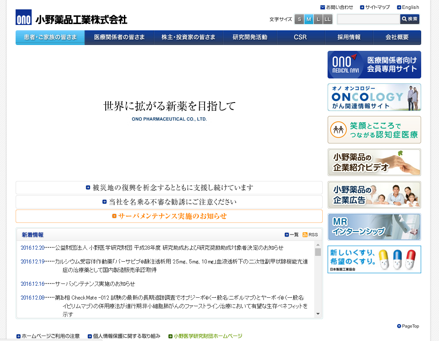Set text size to S
Viewport: 439px width, 341px height.
coord(300,19)
